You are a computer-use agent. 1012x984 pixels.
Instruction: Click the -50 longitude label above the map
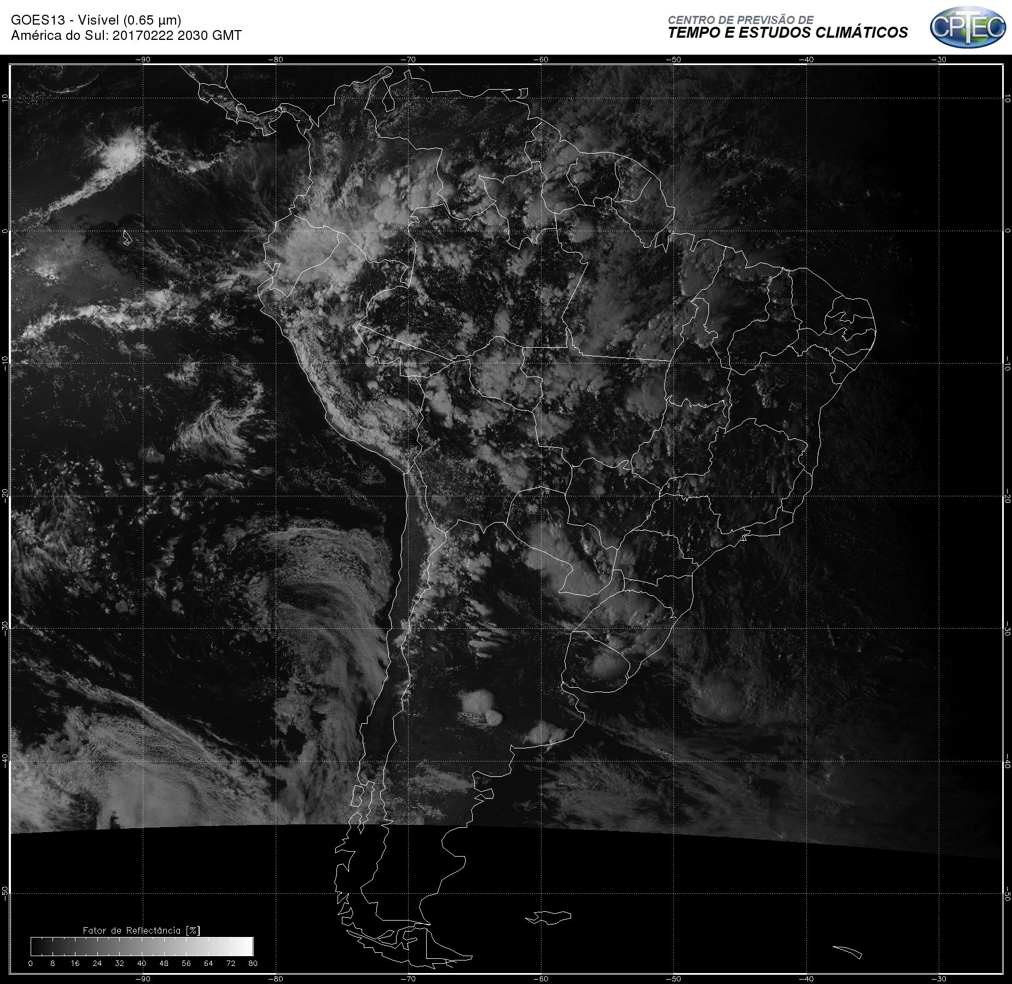pyautogui.click(x=674, y=60)
